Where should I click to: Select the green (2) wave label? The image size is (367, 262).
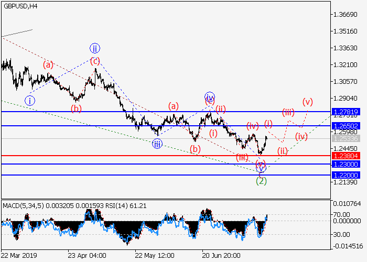(x=261, y=181)
